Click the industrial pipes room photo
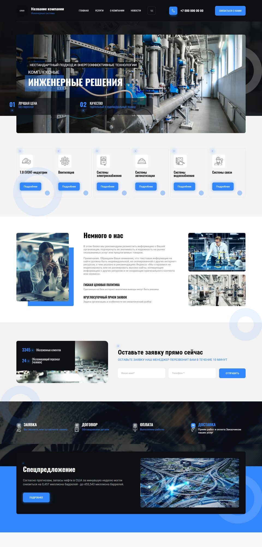Image resolution: width=262 pixels, height=547 pixels. pyautogui.click(x=217, y=290)
